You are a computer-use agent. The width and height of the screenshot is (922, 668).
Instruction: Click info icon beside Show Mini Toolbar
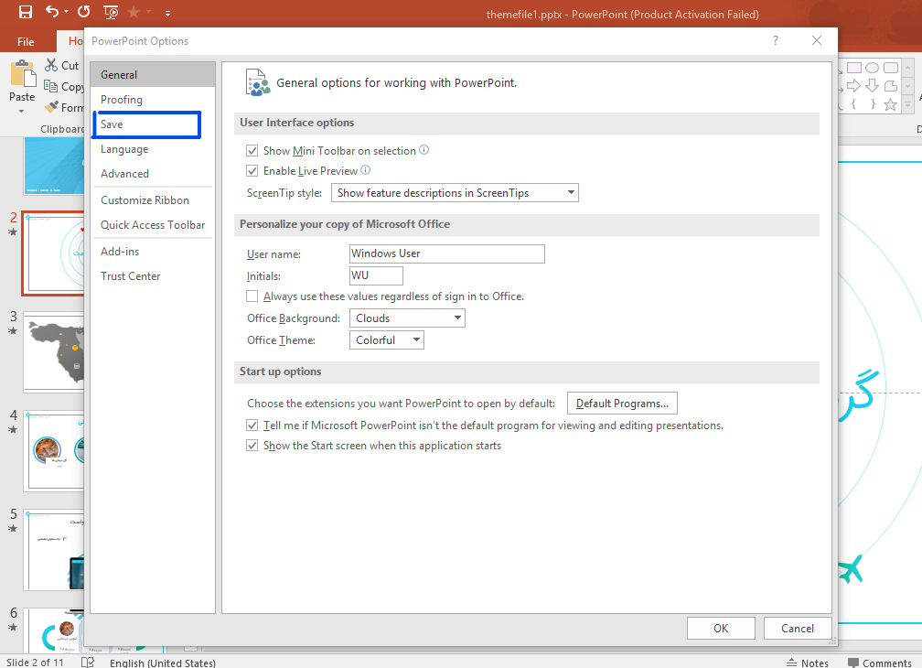point(423,150)
